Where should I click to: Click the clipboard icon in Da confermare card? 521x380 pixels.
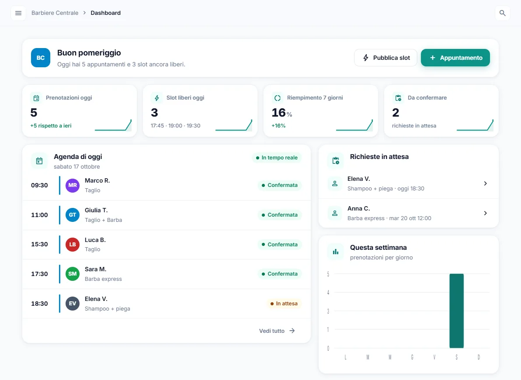point(398,98)
